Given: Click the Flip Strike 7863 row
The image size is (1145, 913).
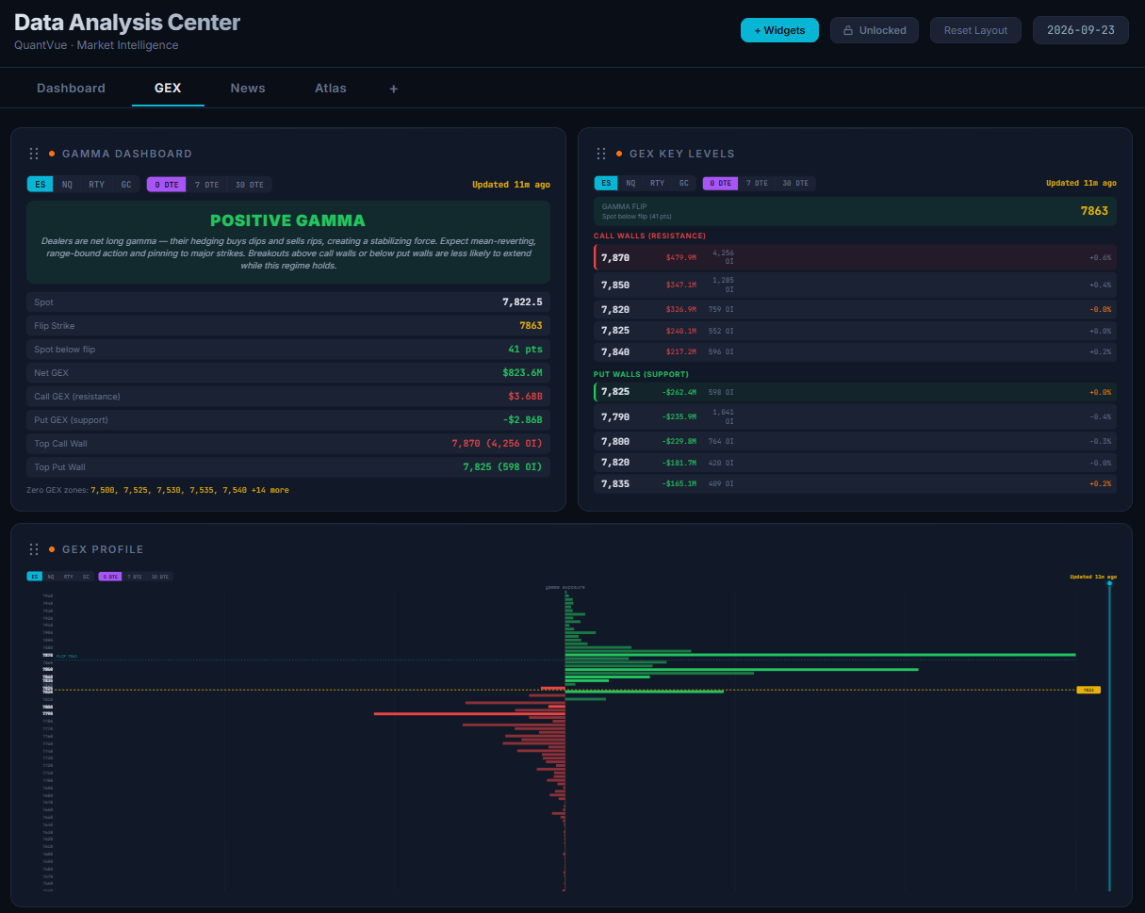Looking at the screenshot, I should (288, 326).
